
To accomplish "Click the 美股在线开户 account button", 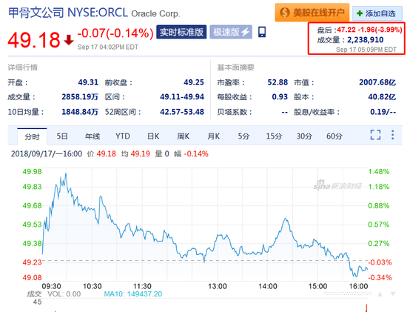I will 312,12.
